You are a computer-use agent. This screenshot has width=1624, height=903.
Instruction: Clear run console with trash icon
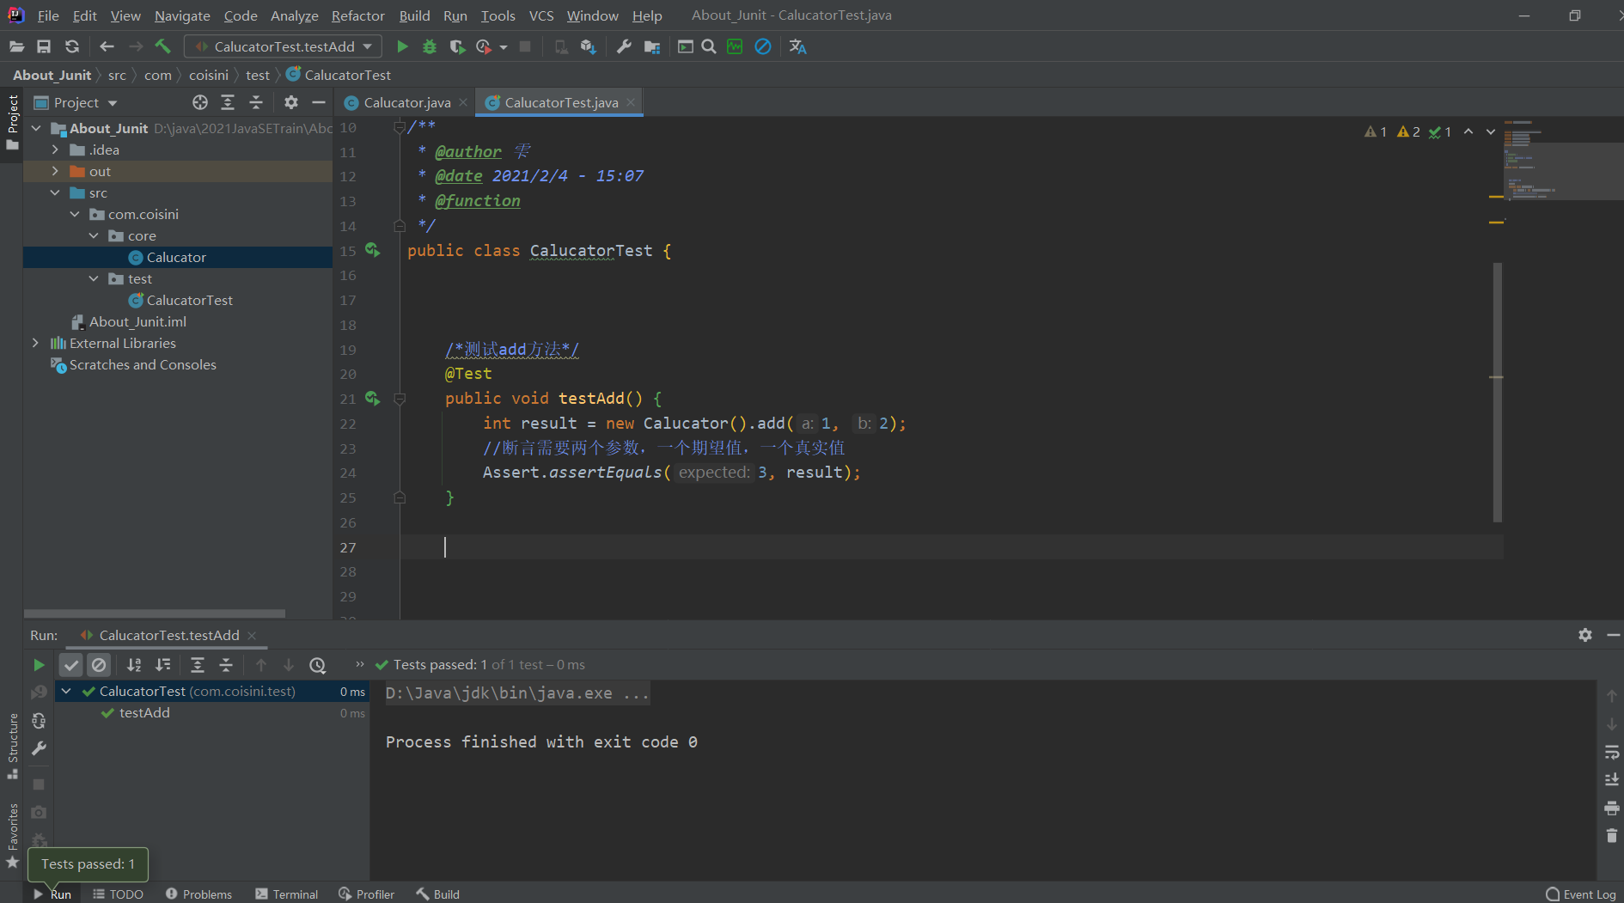(x=1612, y=835)
